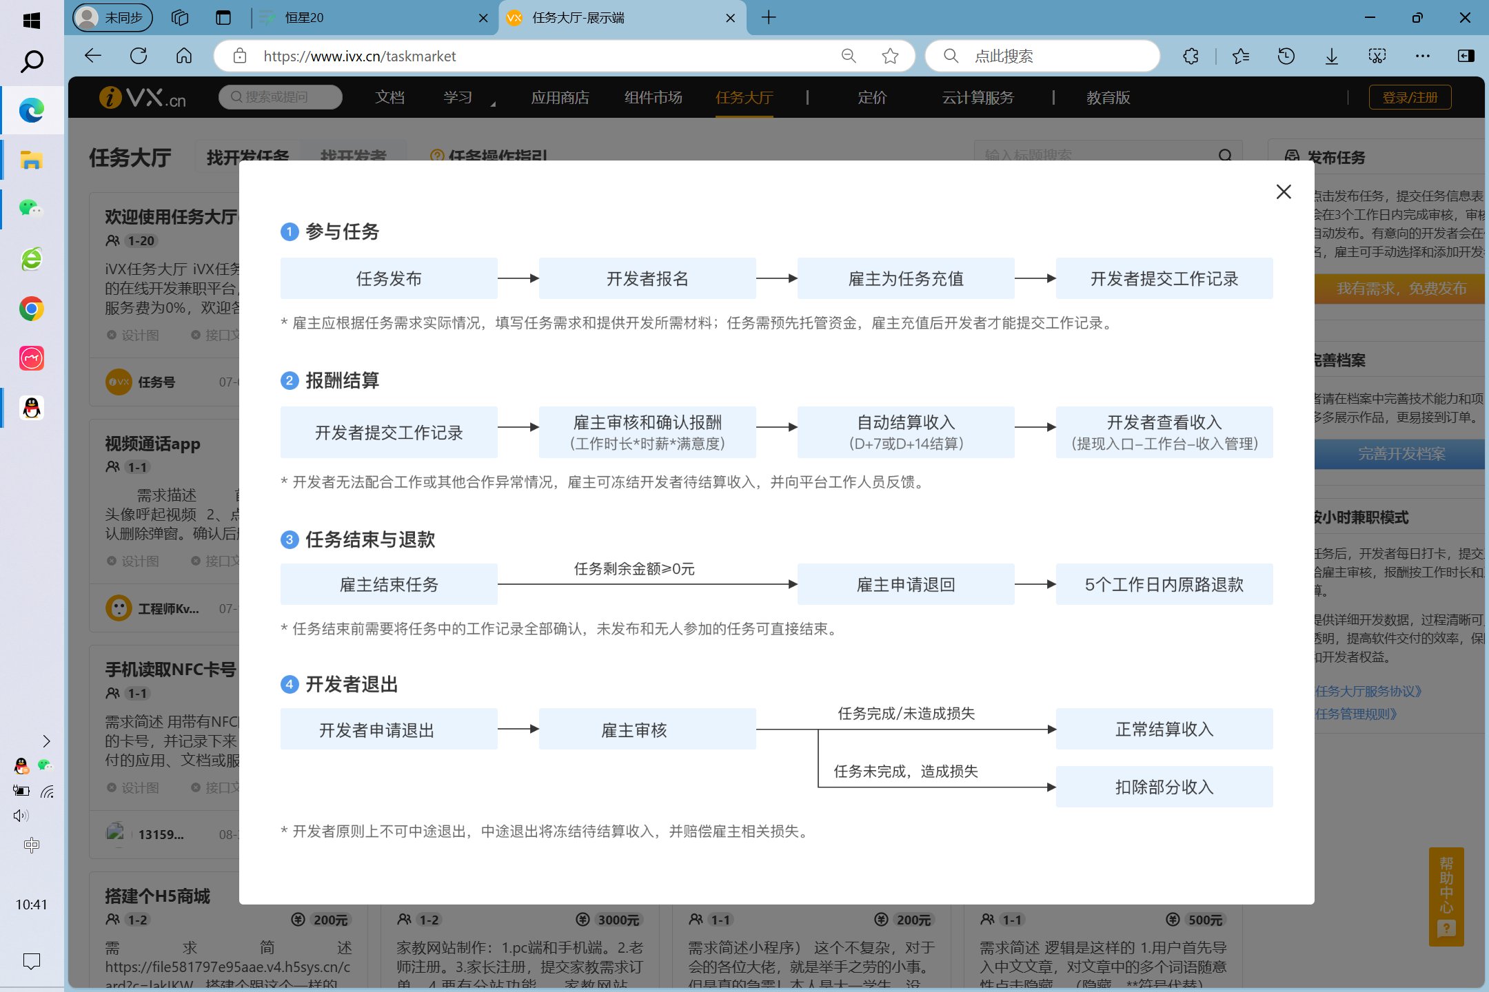Open taskbar clock showing 10:41

32,905
